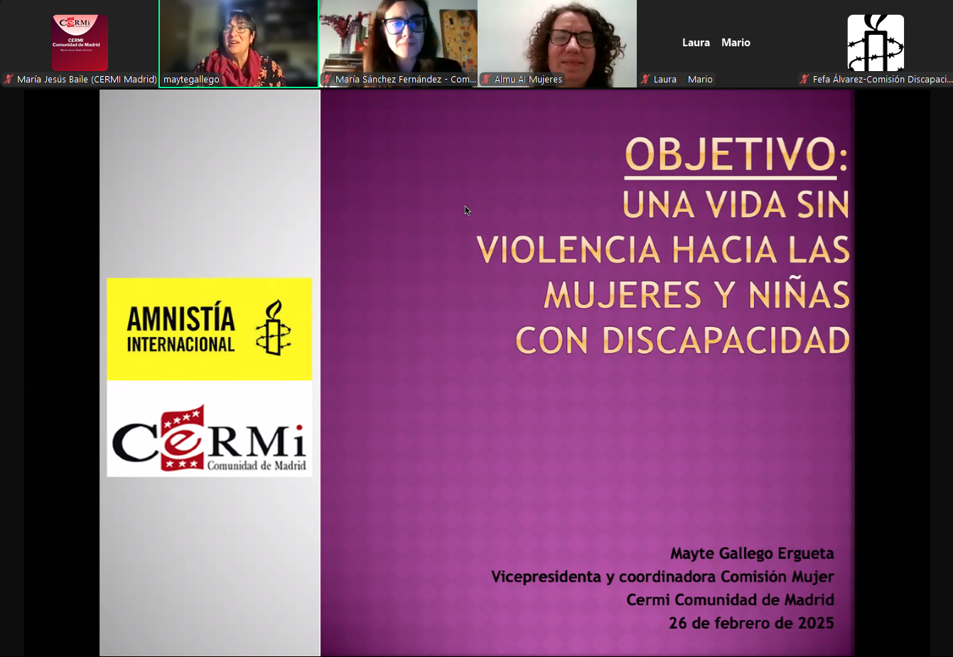
Task: Click muted mic icon beside Almu AI Mujeres
Action: click(x=486, y=80)
